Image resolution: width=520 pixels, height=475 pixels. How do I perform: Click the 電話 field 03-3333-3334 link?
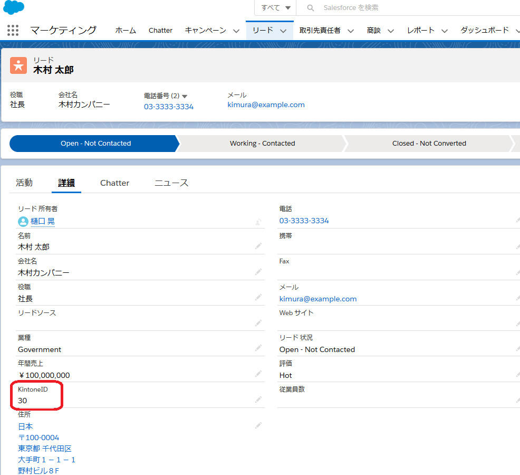coord(304,221)
